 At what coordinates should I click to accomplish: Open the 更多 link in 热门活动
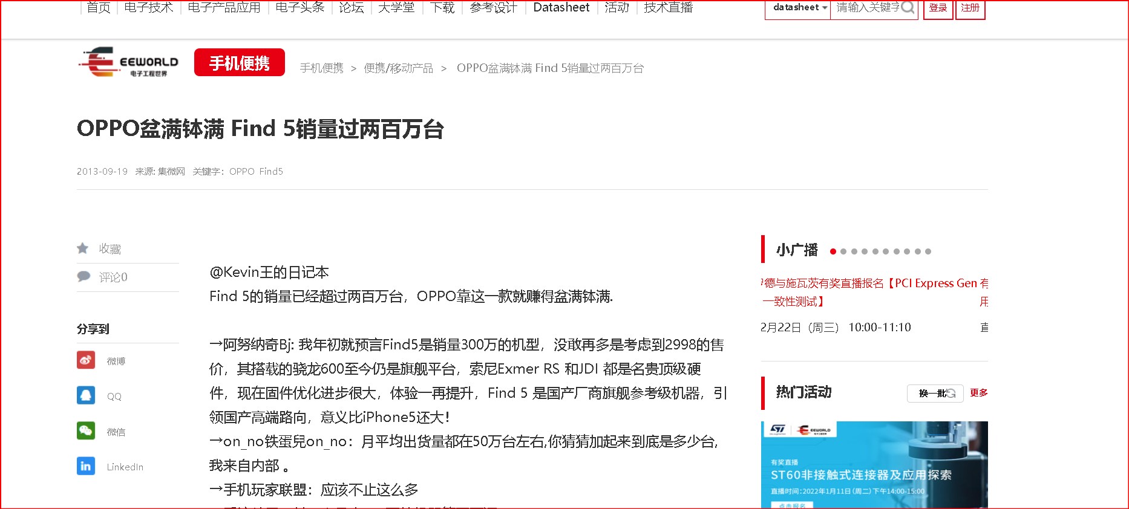click(978, 393)
